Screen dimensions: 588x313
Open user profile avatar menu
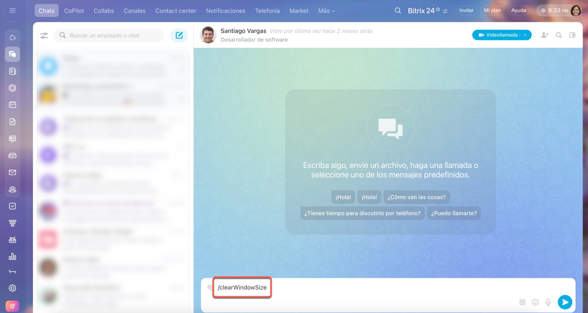[x=576, y=11]
